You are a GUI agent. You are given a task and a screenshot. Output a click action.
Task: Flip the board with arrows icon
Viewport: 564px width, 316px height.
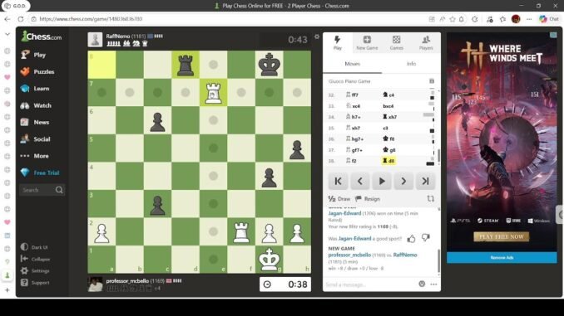point(431,199)
